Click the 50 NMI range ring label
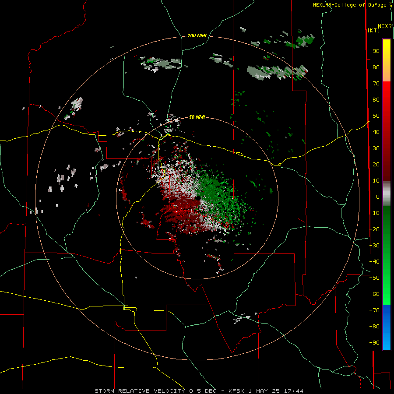This screenshot has height=394, width=394. click(197, 117)
